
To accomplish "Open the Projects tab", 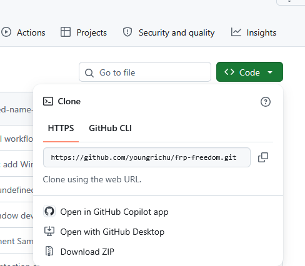I will (x=84, y=32).
